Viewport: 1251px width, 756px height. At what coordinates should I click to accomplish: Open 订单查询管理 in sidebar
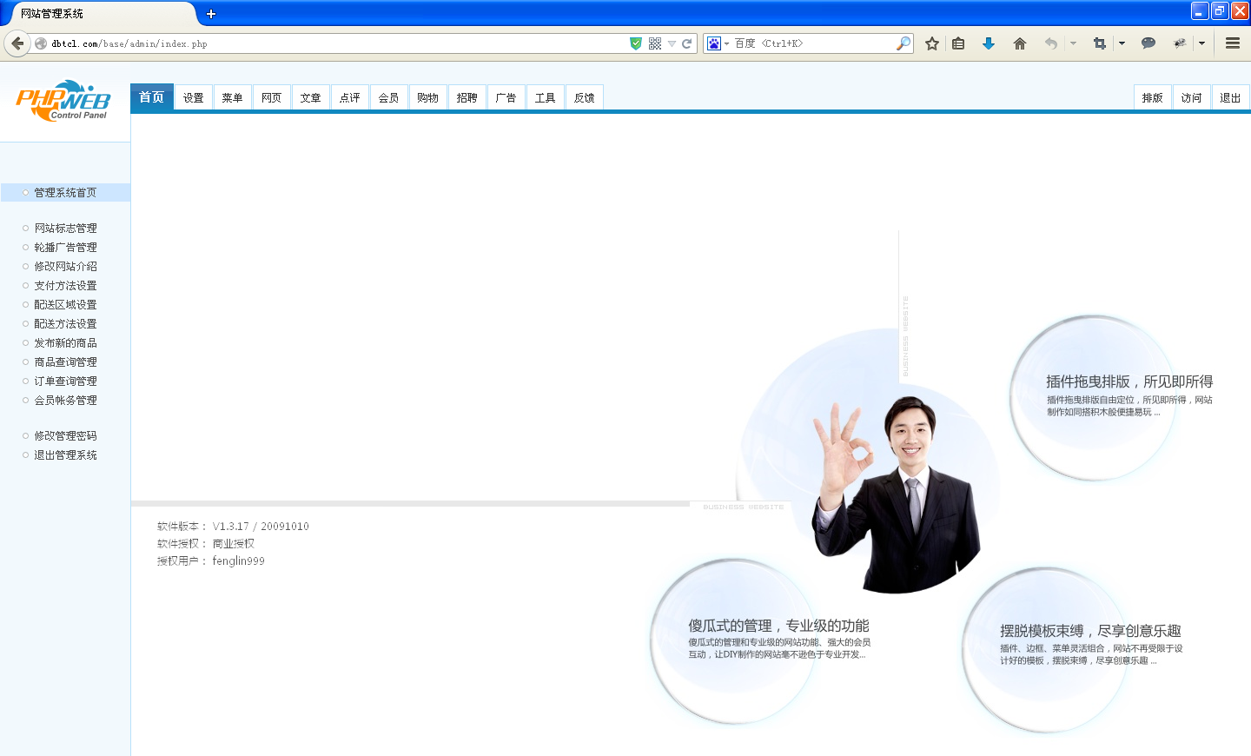coord(65,381)
